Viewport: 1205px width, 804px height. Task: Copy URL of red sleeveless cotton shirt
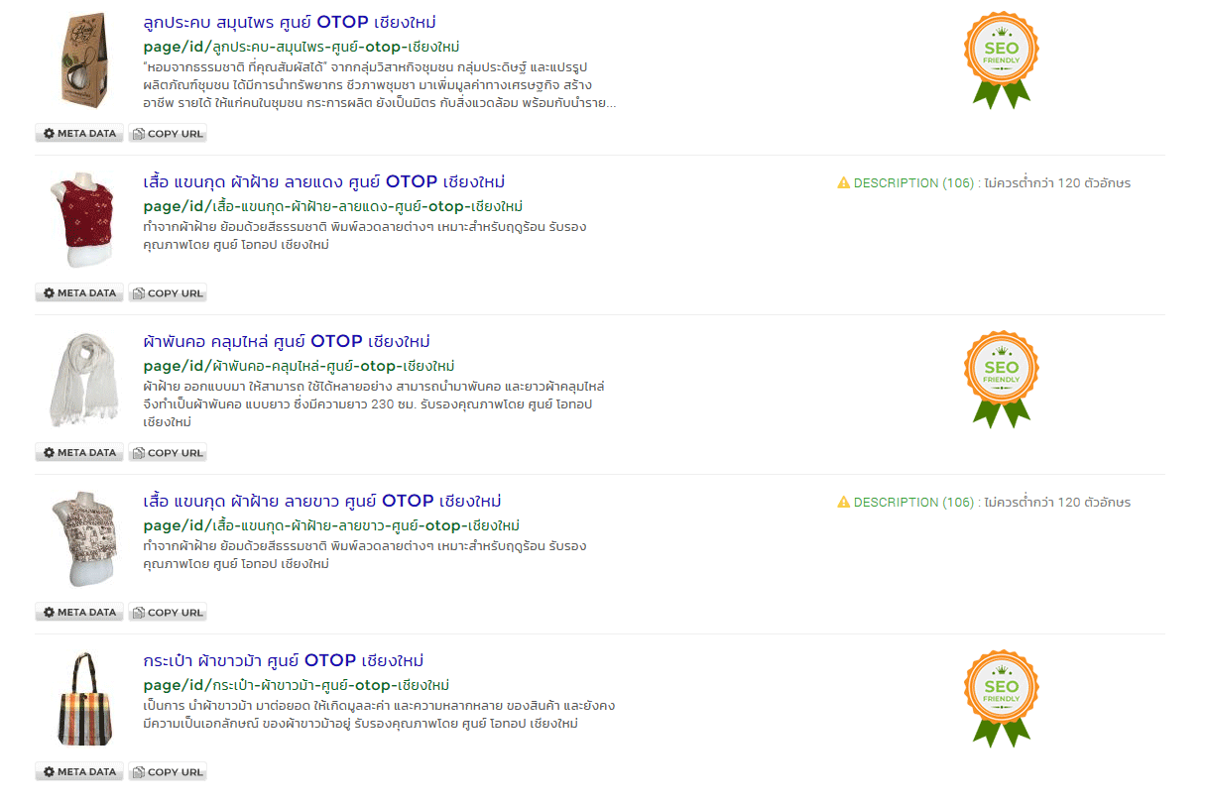click(x=168, y=293)
